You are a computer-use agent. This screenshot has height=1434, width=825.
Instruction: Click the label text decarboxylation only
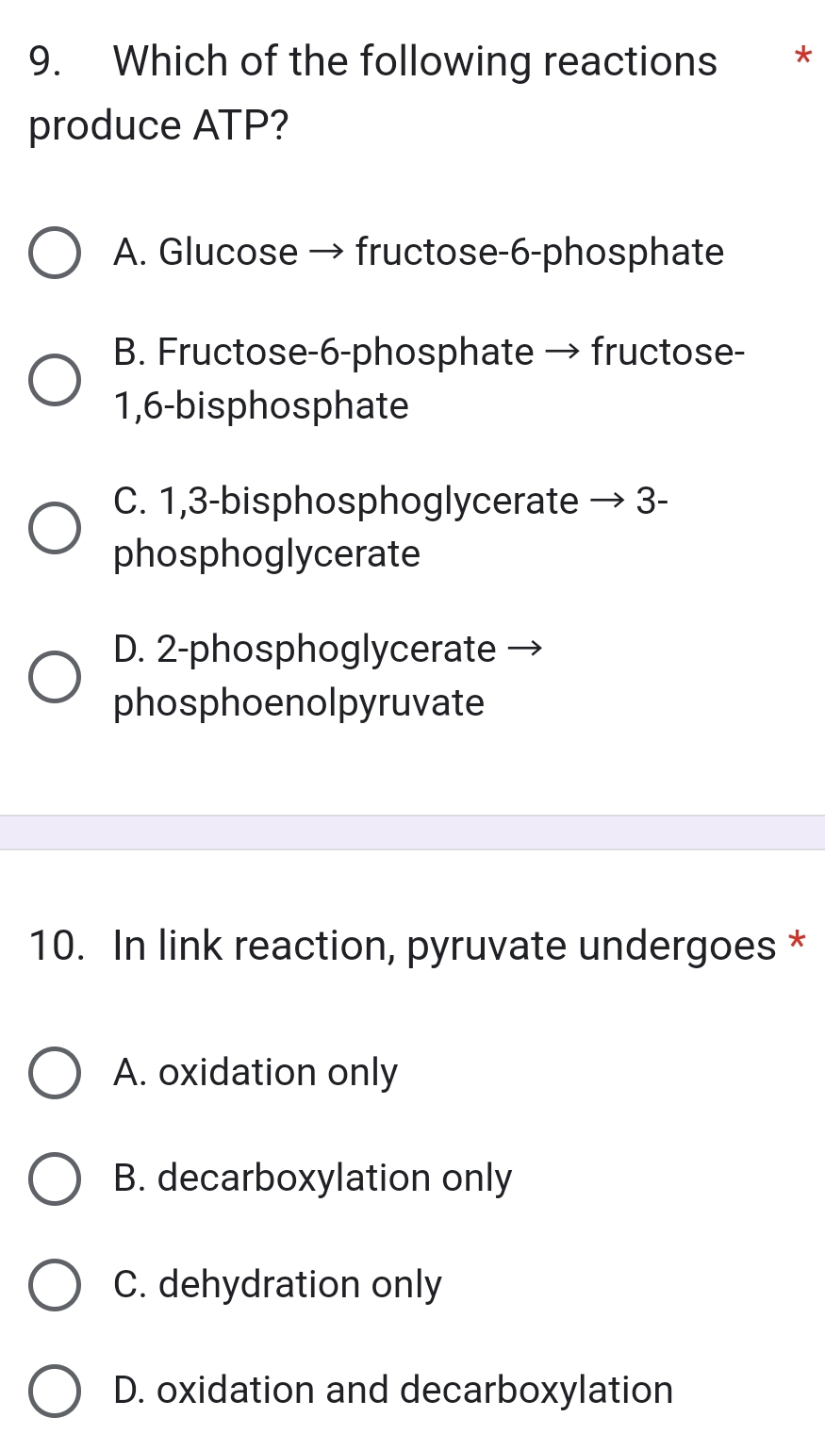pos(311,1178)
